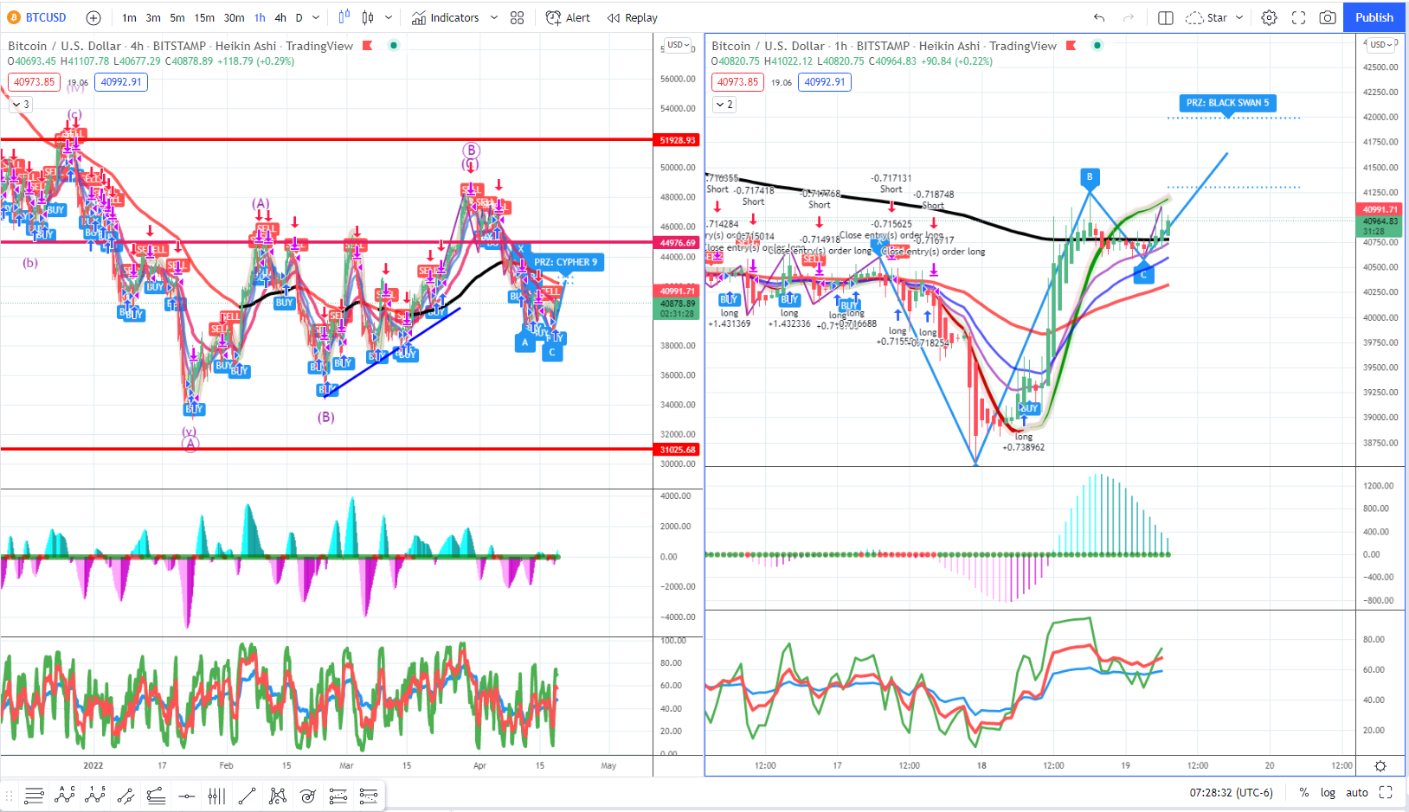
Task: Add symbol to compare with plus icon
Action: [x=93, y=17]
